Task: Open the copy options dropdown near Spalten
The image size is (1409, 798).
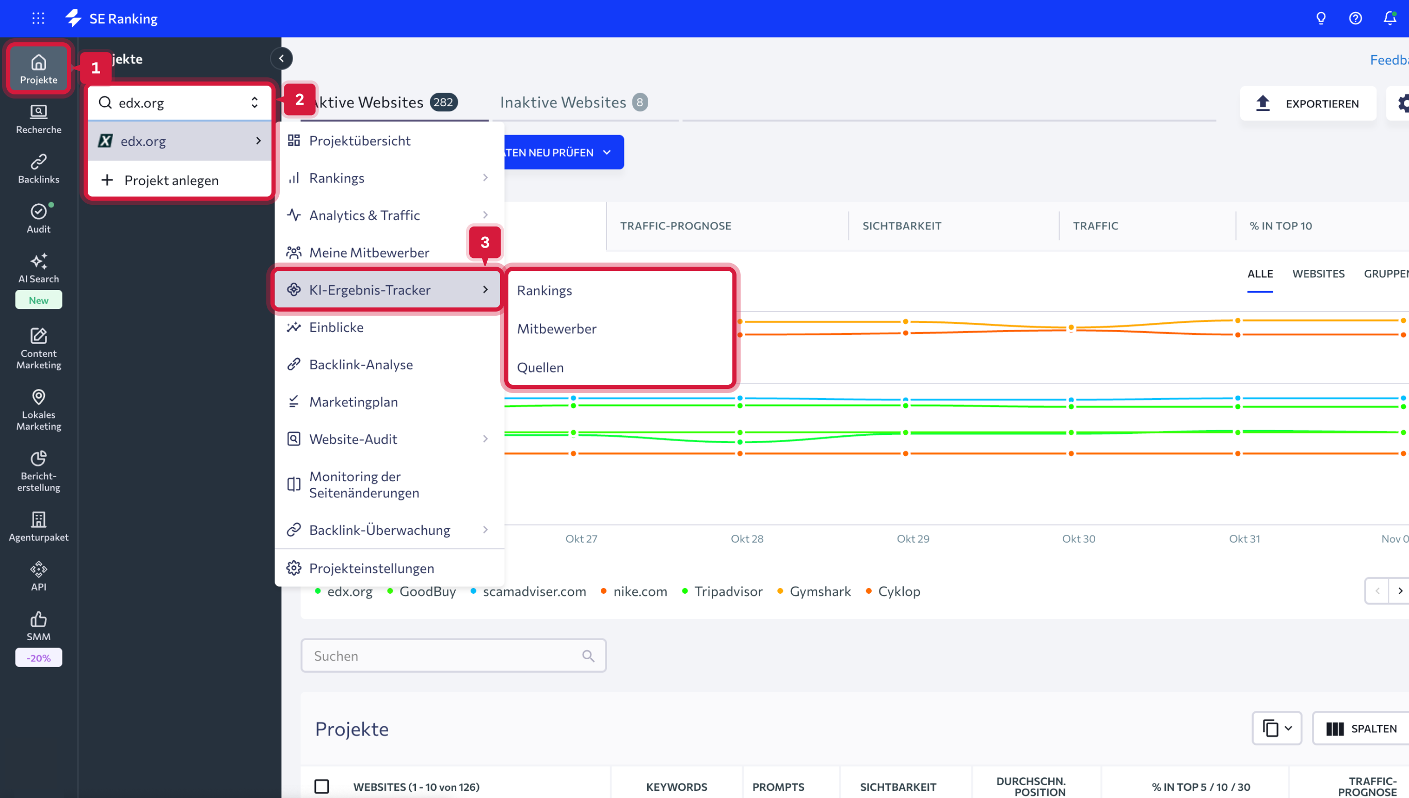Action: 1276,728
